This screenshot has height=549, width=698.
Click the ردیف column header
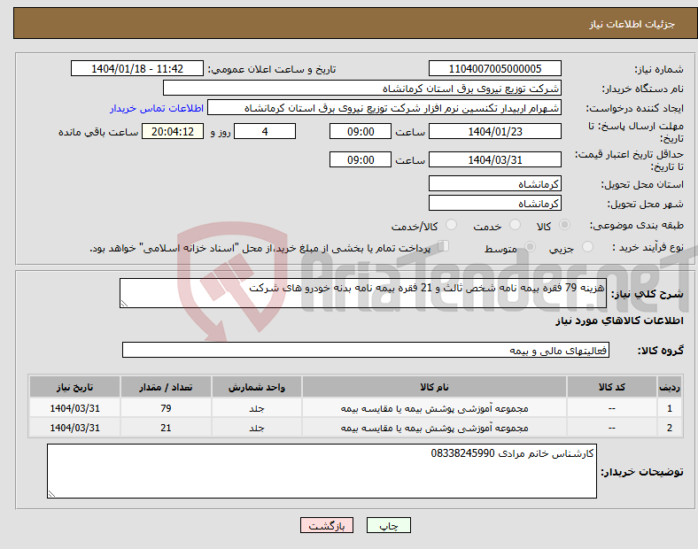670,387
